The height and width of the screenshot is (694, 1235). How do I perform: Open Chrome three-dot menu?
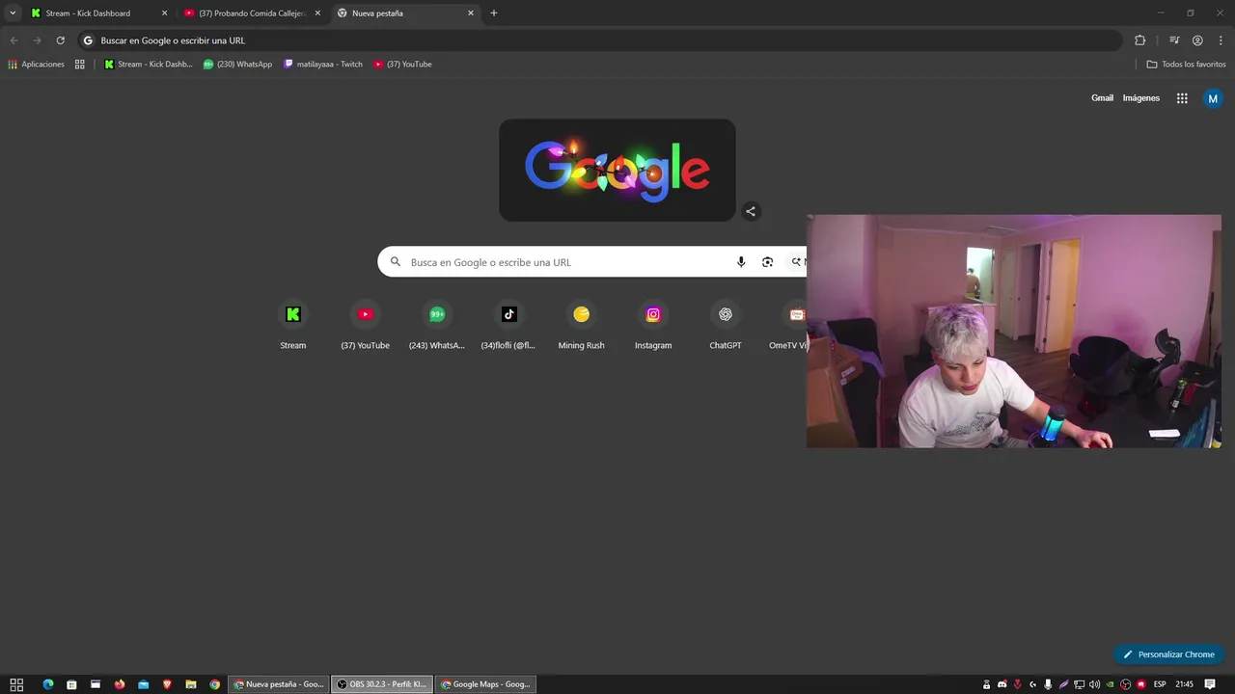(x=1221, y=40)
